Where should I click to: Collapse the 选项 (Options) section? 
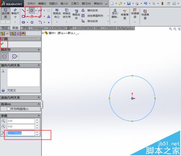(39, 104)
